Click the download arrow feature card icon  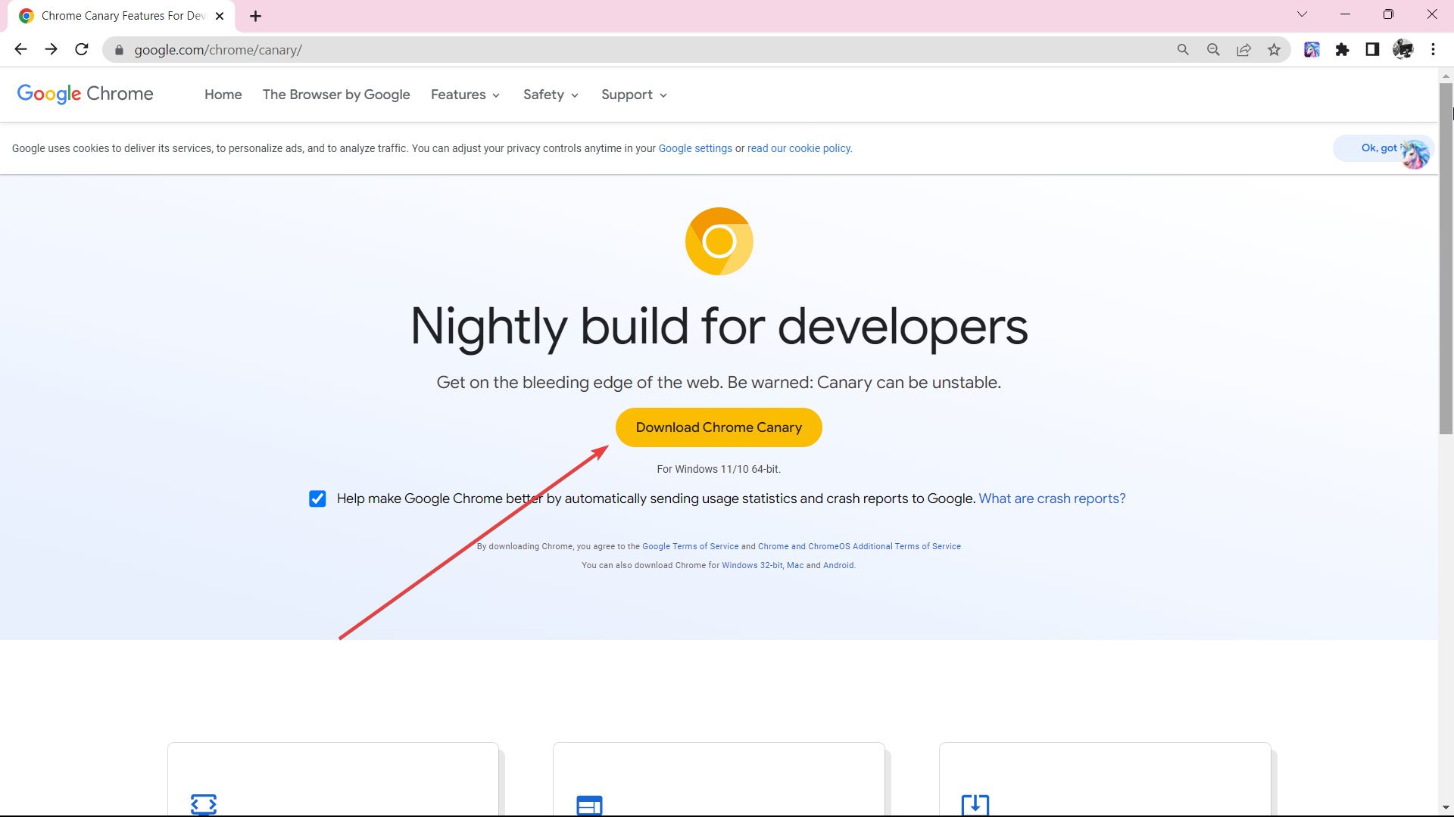(975, 804)
